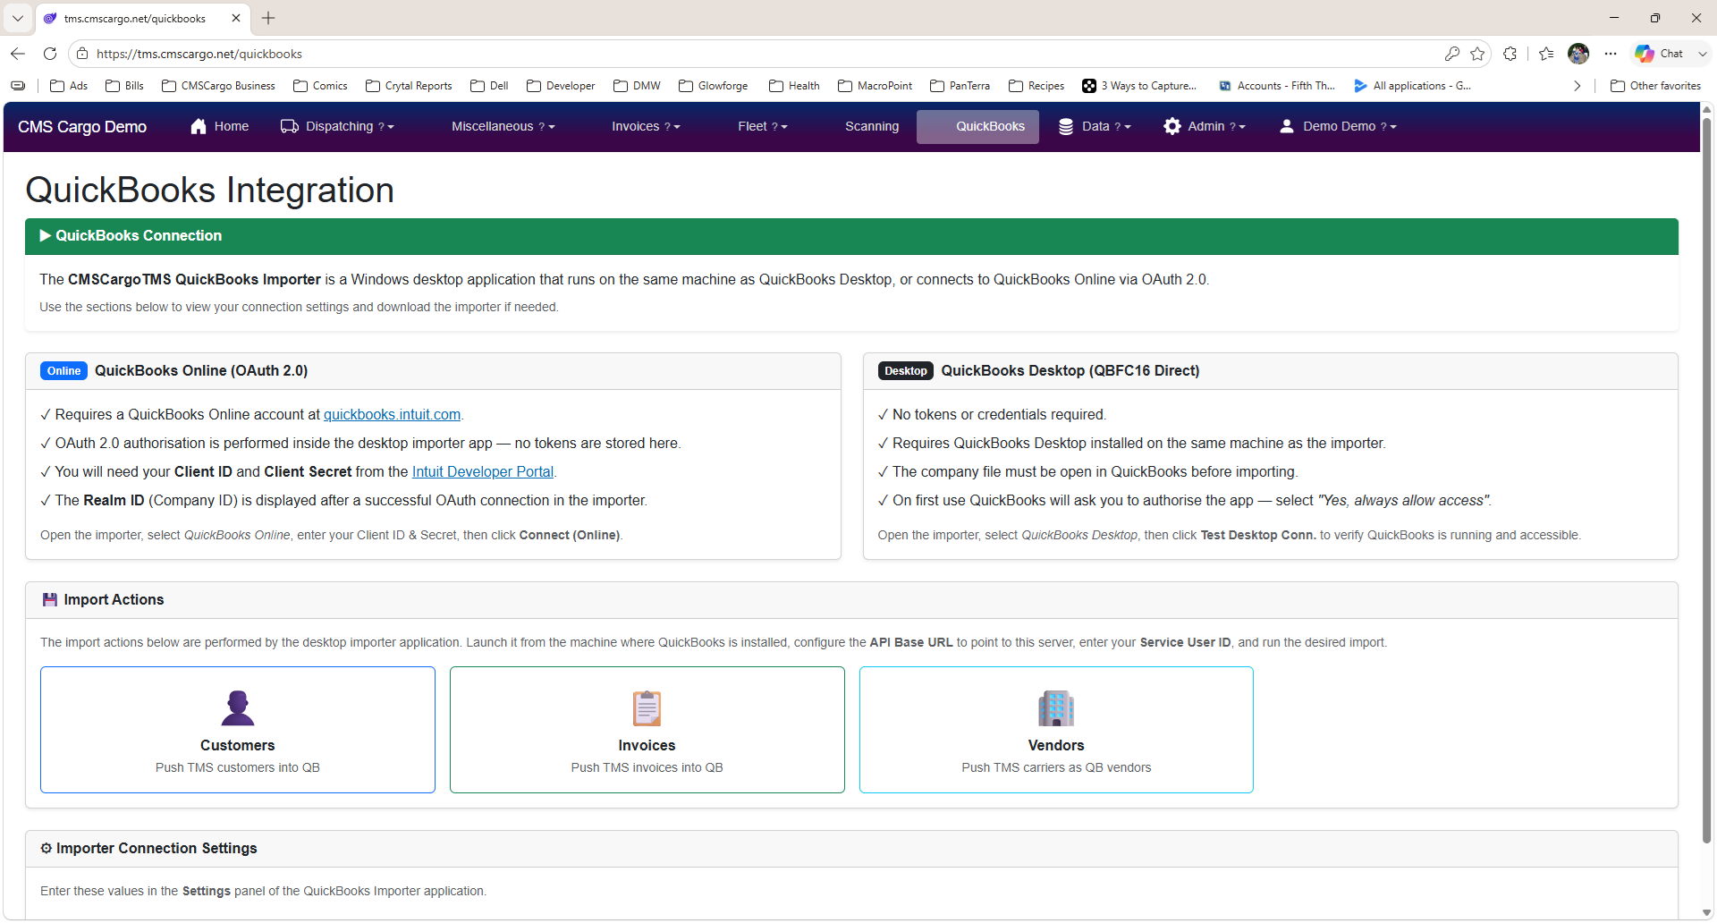Click the Home house icon in navbar
The width and height of the screenshot is (1717, 923).
pyautogui.click(x=199, y=126)
